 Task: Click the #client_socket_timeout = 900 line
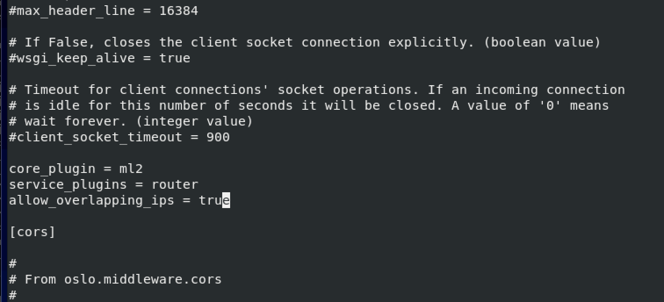pyautogui.click(x=119, y=137)
